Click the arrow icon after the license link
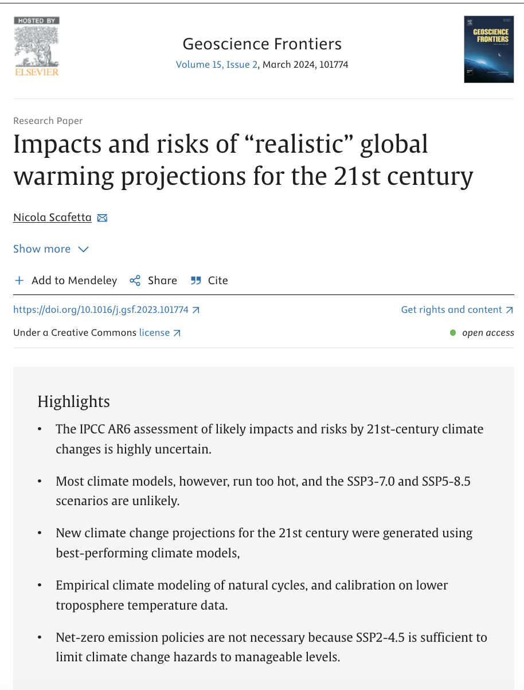Screen dimensions: 524x690 [177, 333]
